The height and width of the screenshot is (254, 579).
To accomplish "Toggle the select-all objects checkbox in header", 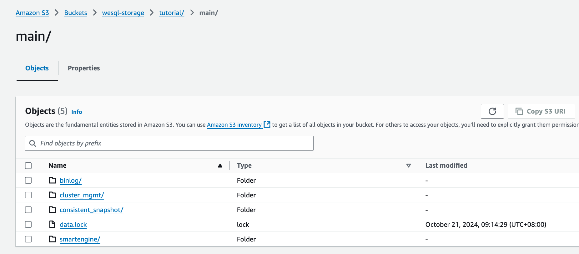I will pos(28,165).
